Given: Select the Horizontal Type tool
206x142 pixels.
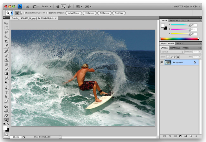Looking at the screenshot, I should tap(6, 92).
